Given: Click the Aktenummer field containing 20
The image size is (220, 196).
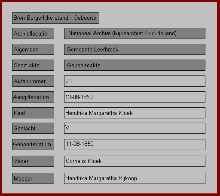Looking at the screenshot, I should [x=134, y=81].
